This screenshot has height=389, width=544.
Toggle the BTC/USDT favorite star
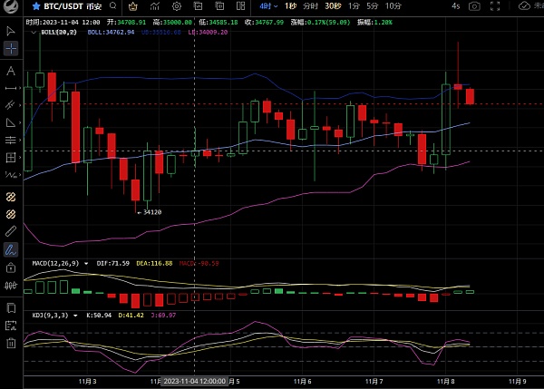[36, 6]
